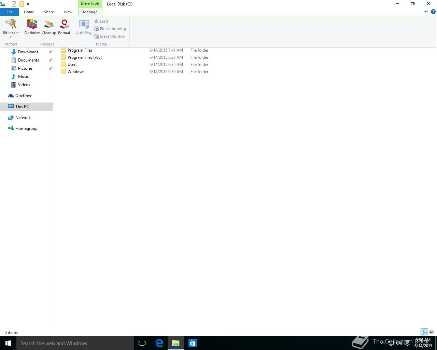Image resolution: width=437 pixels, height=350 pixels.
Task: Switch to the Home ribbon tab
Action: click(x=29, y=12)
